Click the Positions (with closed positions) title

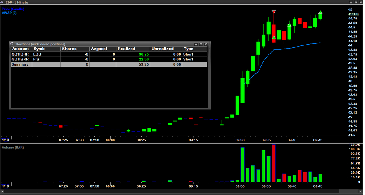pyautogui.click(x=41, y=44)
